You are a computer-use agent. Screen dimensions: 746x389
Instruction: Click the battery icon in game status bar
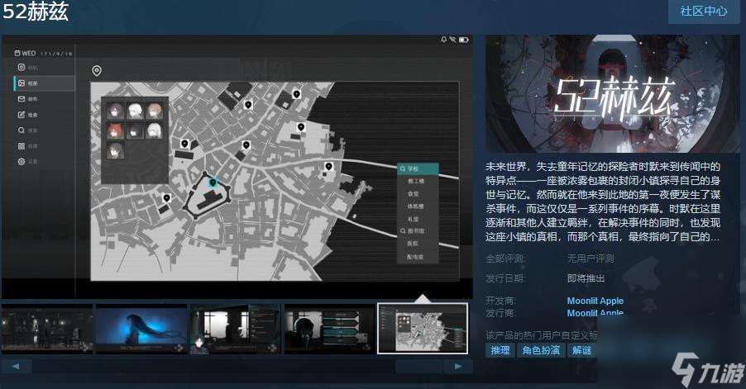coord(464,40)
